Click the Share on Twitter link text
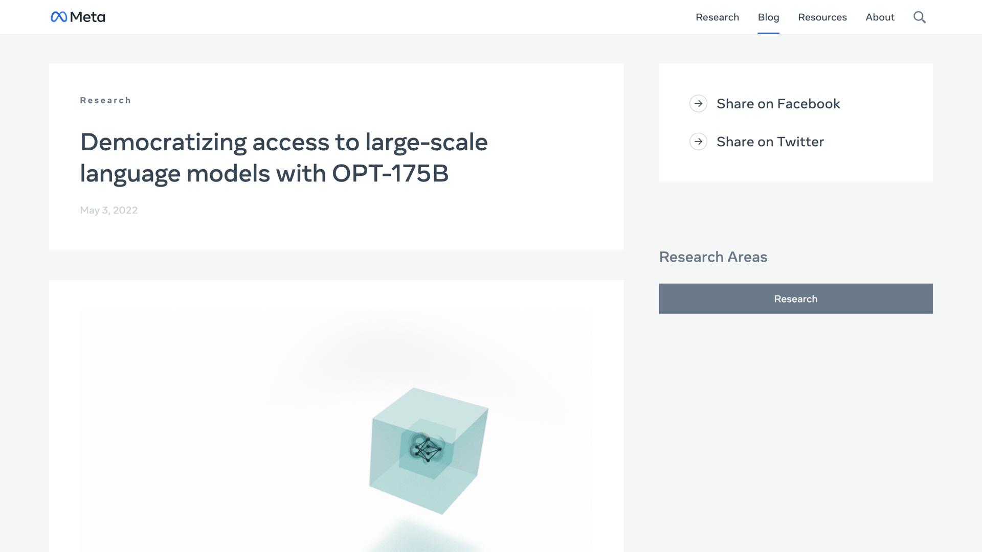 (x=770, y=142)
